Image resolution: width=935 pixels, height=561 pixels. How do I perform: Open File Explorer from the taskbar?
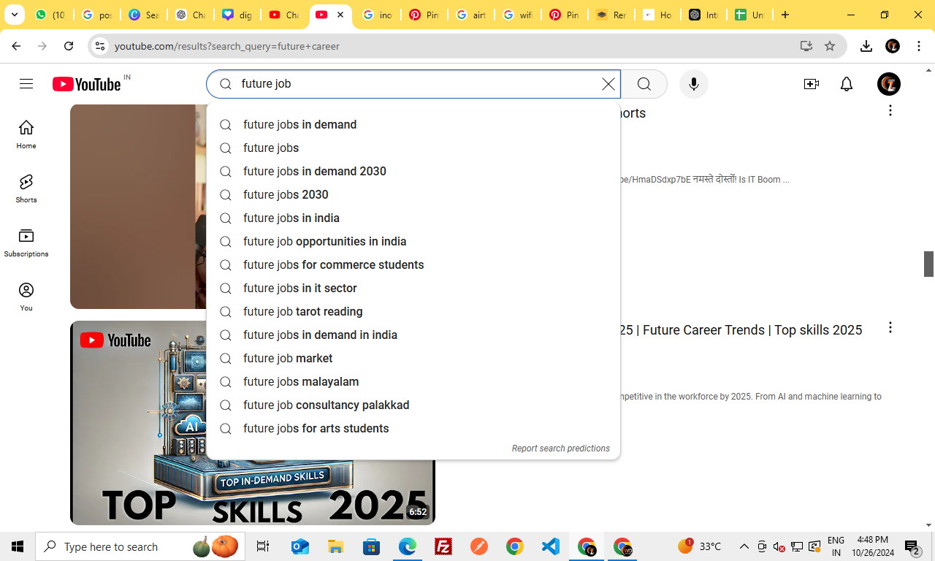click(335, 546)
